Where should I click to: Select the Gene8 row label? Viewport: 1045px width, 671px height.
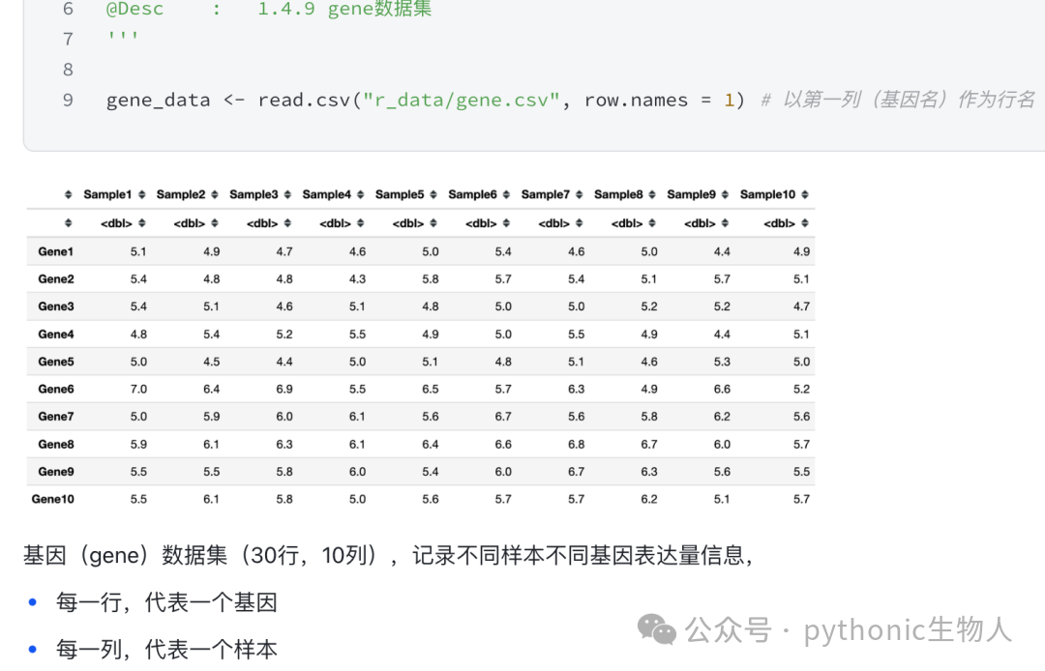coord(55,444)
